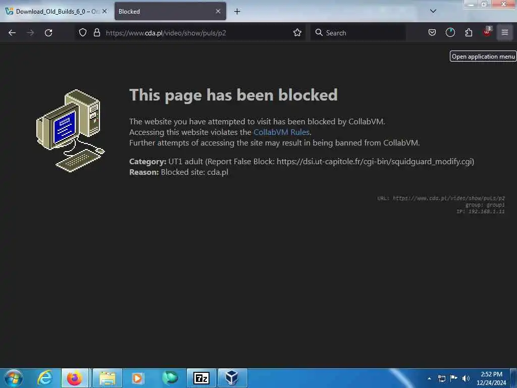Click the 'This page has been blocked' heading
Screen dimensions: 517x388
coord(233,95)
